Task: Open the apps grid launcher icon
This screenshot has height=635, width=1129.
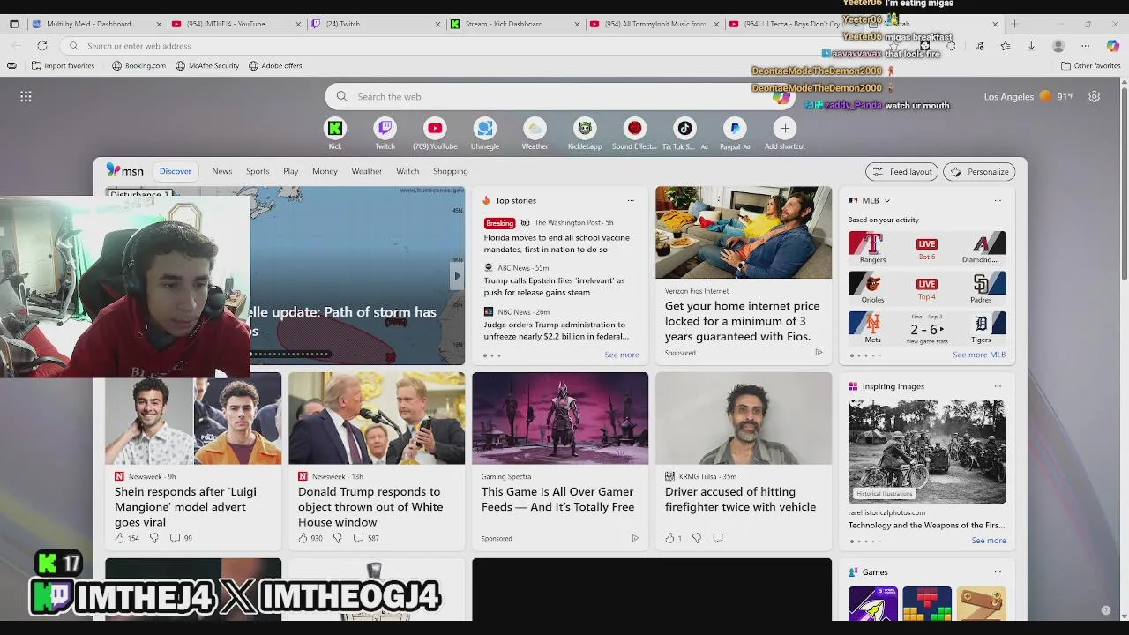Action: 26,97
